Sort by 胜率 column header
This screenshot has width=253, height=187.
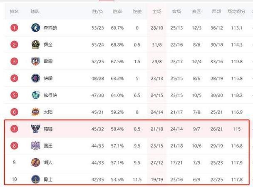pos(117,12)
